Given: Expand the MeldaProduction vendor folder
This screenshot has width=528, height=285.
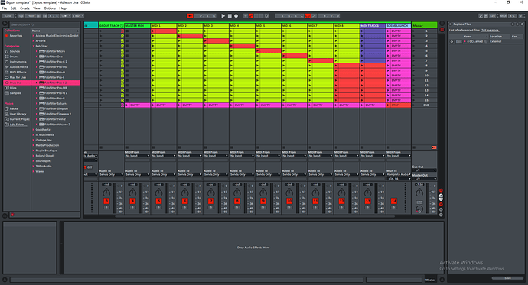Looking at the screenshot, I should click(x=34, y=145).
